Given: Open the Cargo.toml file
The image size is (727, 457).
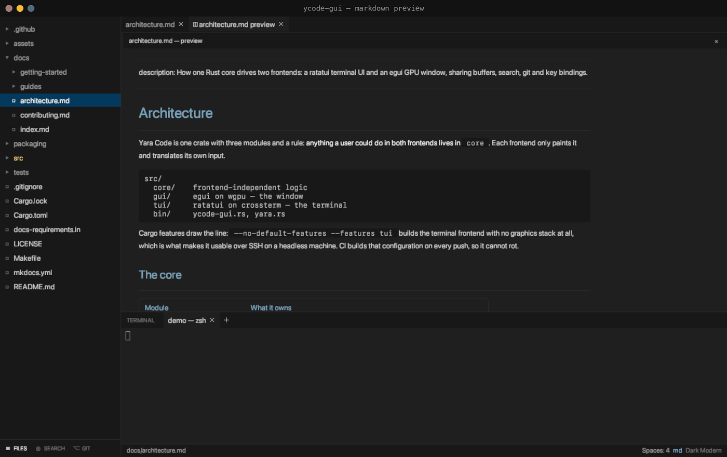Looking at the screenshot, I should click(x=60, y=215).
